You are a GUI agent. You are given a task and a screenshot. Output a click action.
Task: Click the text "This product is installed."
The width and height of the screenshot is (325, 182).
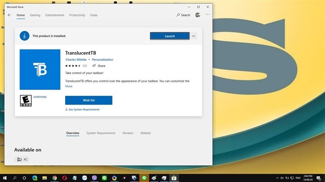point(49,36)
